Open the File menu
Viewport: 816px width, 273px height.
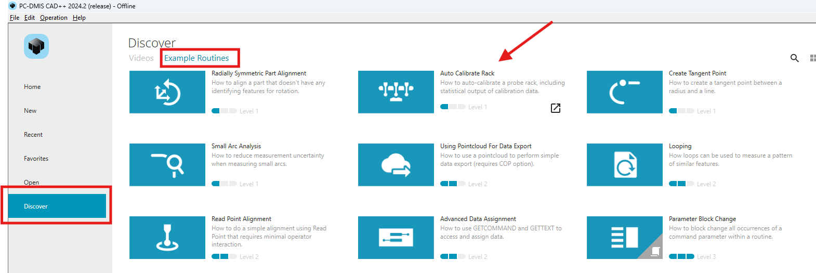pos(15,18)
